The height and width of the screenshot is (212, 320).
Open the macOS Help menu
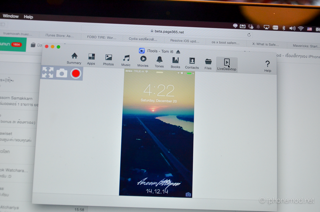pyautogui.click(x=28, y=16)
